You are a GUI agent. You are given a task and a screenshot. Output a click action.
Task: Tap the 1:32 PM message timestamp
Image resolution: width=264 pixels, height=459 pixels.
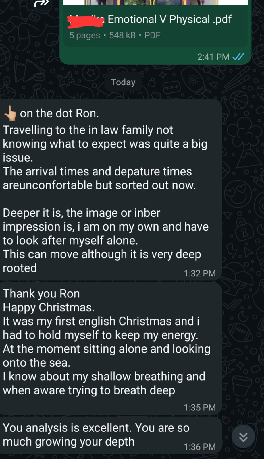click(x=200, y=273)
